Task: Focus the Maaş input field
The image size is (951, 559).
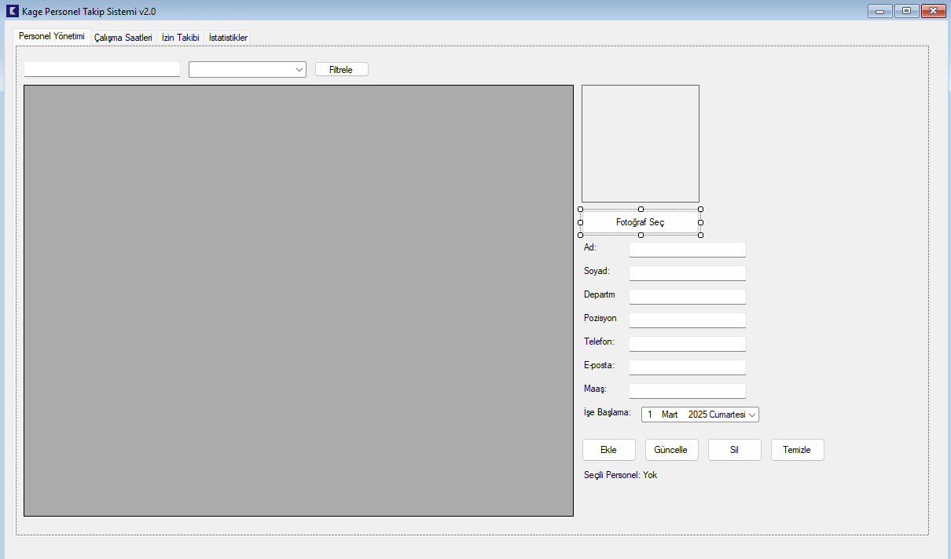Action: pyautogui.click(x=688, y=391)
